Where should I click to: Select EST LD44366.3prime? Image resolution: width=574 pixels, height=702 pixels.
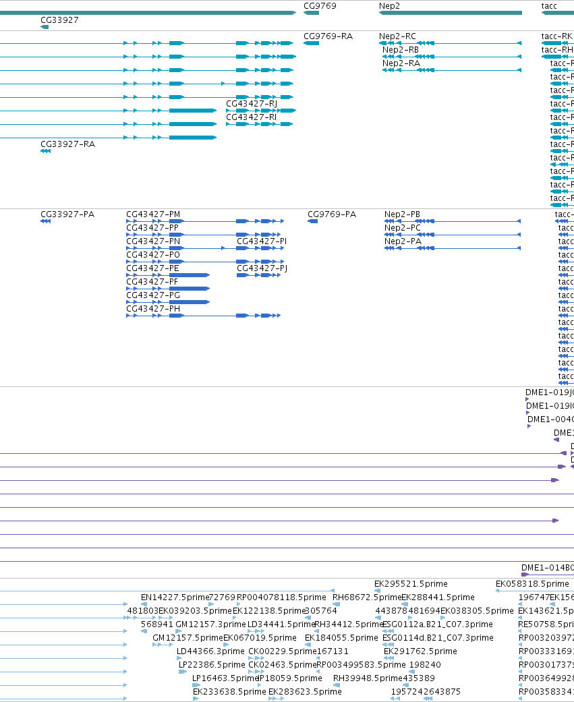click(x=211, y=651)
